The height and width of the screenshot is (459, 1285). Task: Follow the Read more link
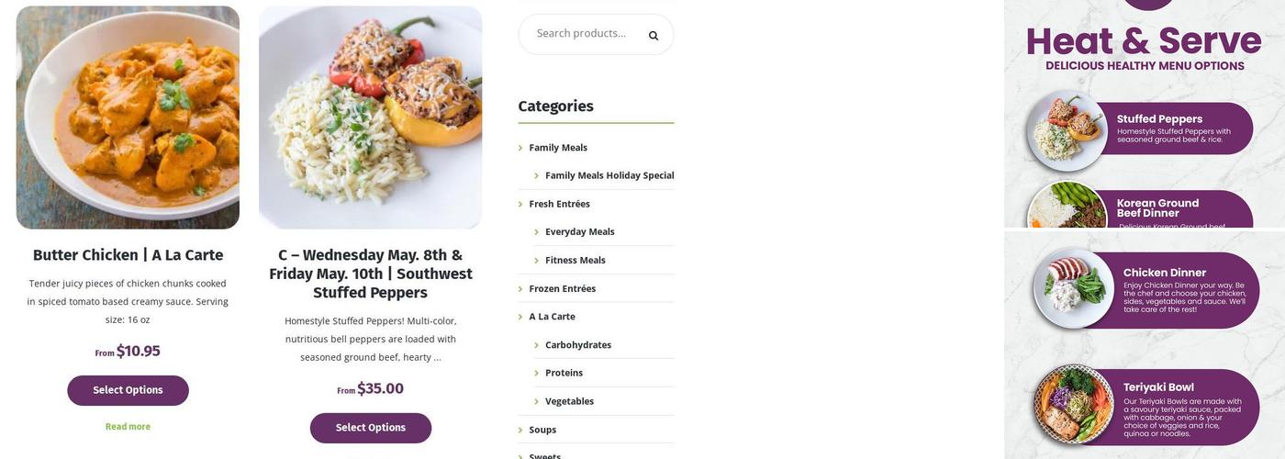(x=128, y=427)
